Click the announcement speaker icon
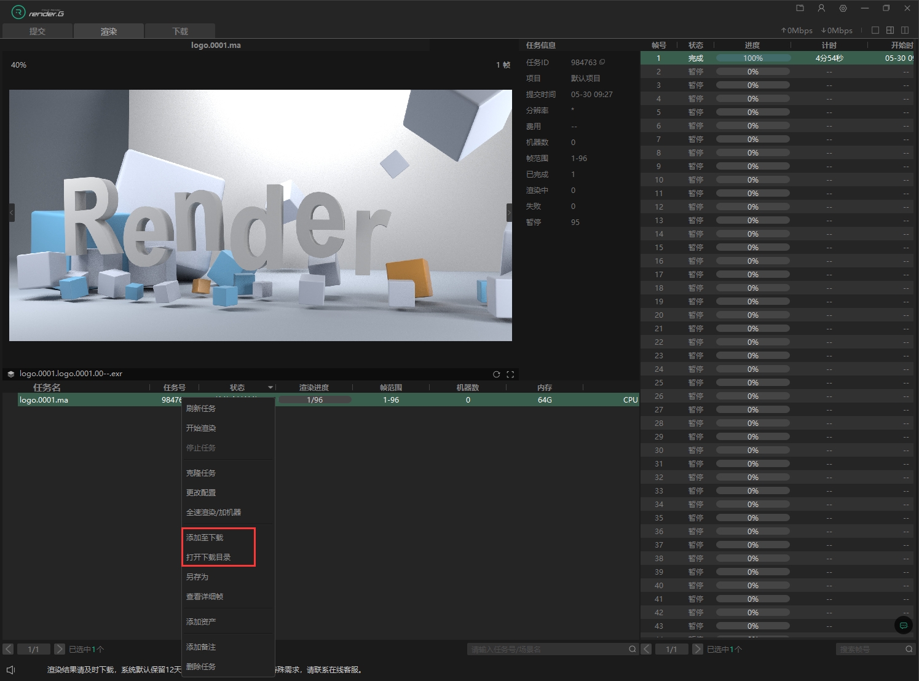 point(10,669)
